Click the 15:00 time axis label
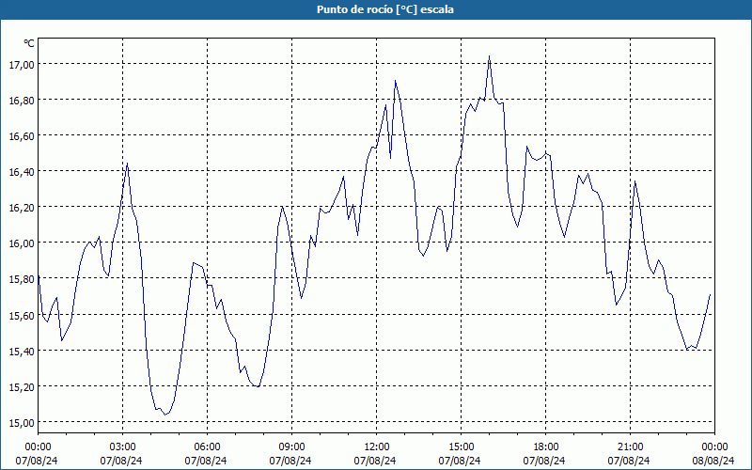 (x=461, y=447)
